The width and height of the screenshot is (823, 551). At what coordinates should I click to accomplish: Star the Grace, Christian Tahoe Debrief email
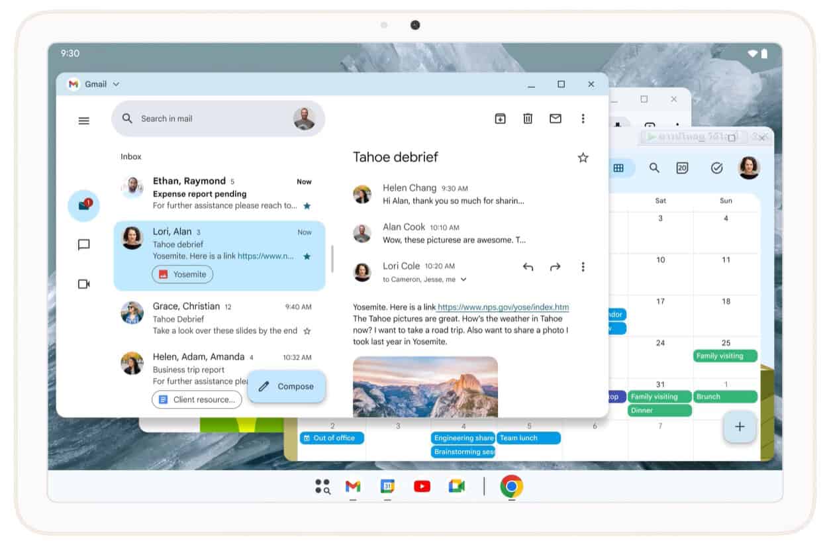pos(307,331)
